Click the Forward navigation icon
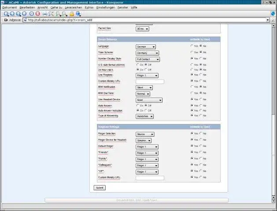The height and width of the screenshot is (211, 277). pyautogui.click(x=12, y=14)
